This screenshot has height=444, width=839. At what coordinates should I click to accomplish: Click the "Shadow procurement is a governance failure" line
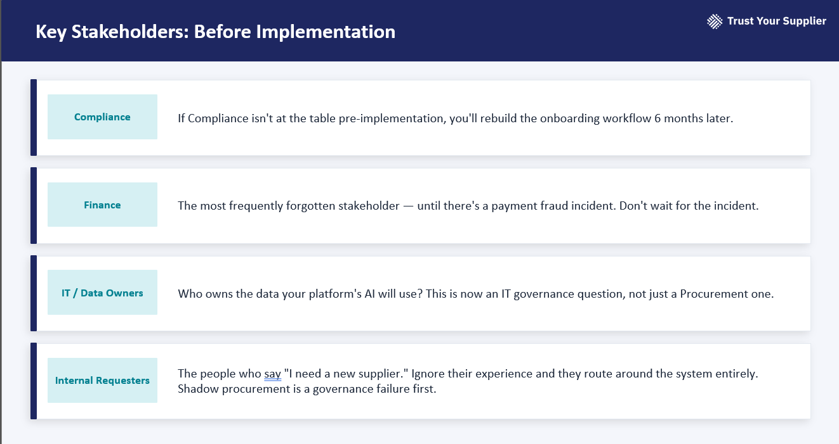[x=307, y=389]
